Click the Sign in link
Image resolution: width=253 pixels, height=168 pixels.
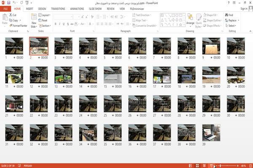[x=244, y=9]
